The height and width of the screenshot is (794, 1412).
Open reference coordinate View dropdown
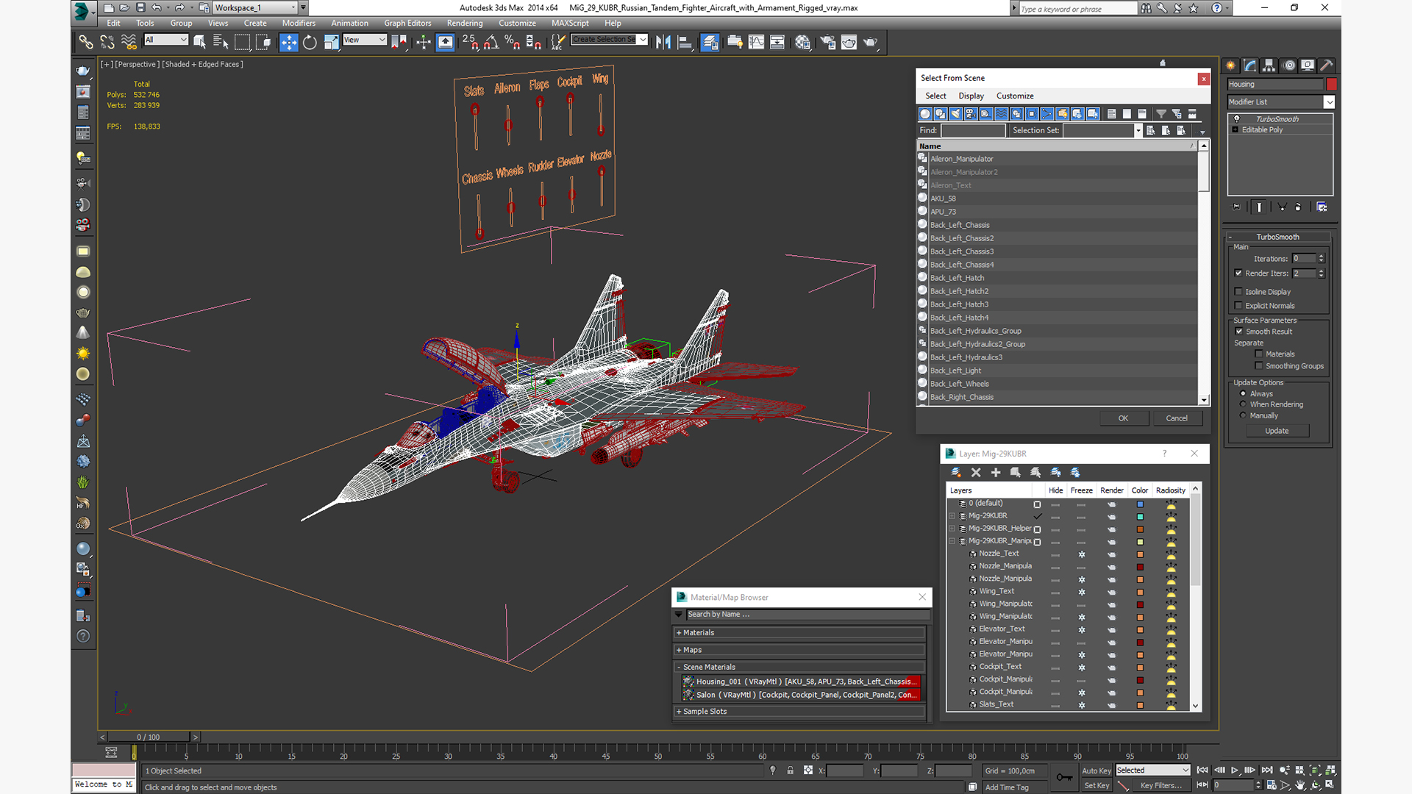[x=365, y=40]
